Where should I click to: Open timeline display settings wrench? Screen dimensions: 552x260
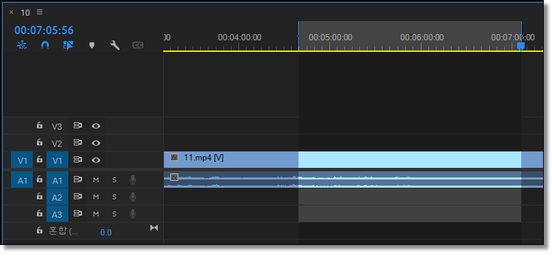coord(115,45)
